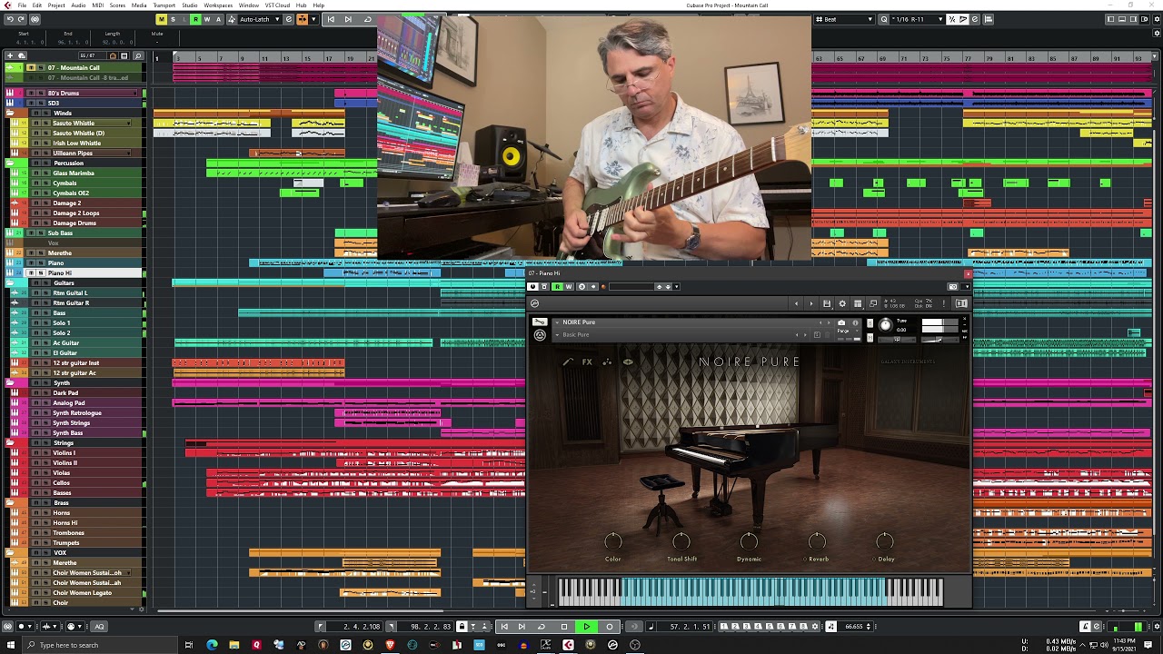Take a snapshot with the camera icon
This screenshot has width=1163, height=654.
(x=841, y=322)
